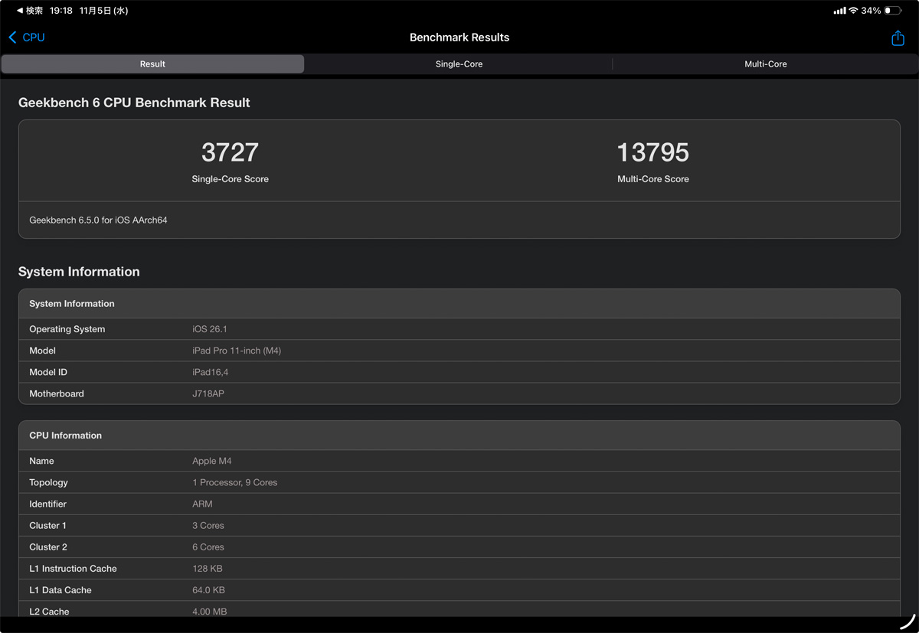Select the L1 Instruction Cache row

(459, 569)
